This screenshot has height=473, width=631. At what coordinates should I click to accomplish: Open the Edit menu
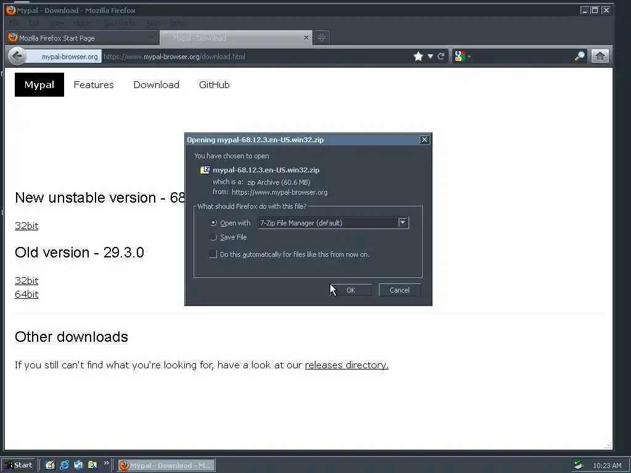[35, 23]
